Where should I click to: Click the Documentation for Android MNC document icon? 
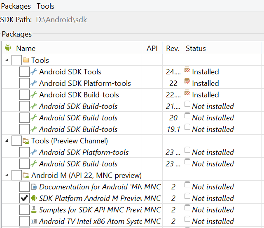point(34,187)
